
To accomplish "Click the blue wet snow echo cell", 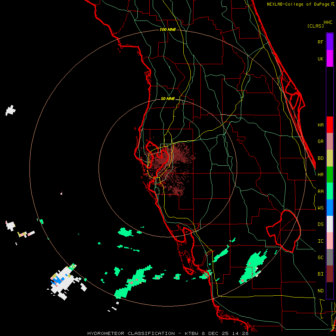I will (x=57, y=280).
